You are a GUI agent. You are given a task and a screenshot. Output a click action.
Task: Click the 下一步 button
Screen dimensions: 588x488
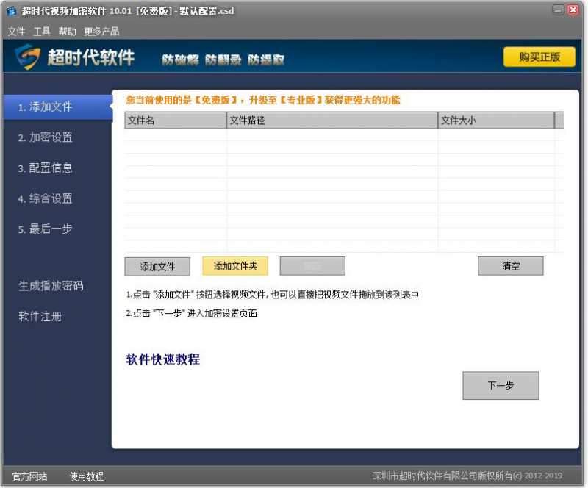501,385
